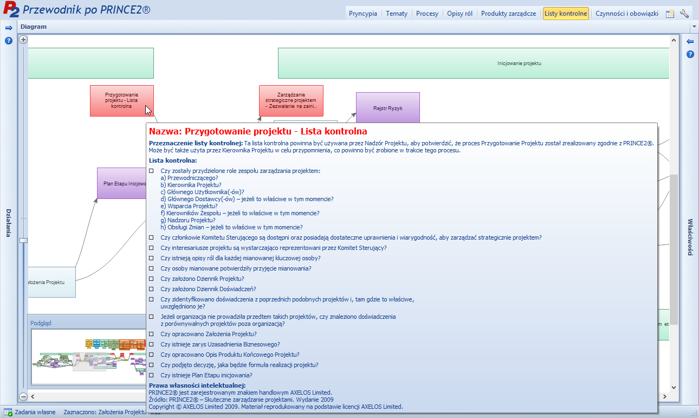Click the Zadania własne status bar icon
The height and width of the screenshot is (418, 699).
coord(8,412)
